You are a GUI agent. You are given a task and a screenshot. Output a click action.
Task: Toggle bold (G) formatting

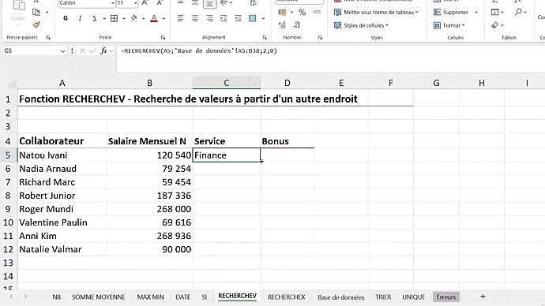66,18
